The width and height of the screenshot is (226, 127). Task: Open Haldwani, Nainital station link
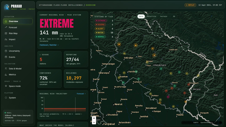point(49,45)
